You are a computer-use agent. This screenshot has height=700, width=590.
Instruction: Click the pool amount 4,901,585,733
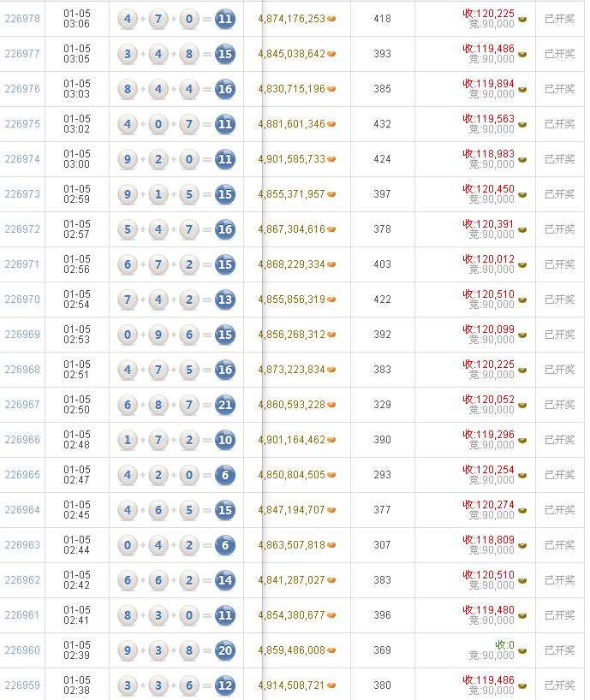click(x=292, y=159)
